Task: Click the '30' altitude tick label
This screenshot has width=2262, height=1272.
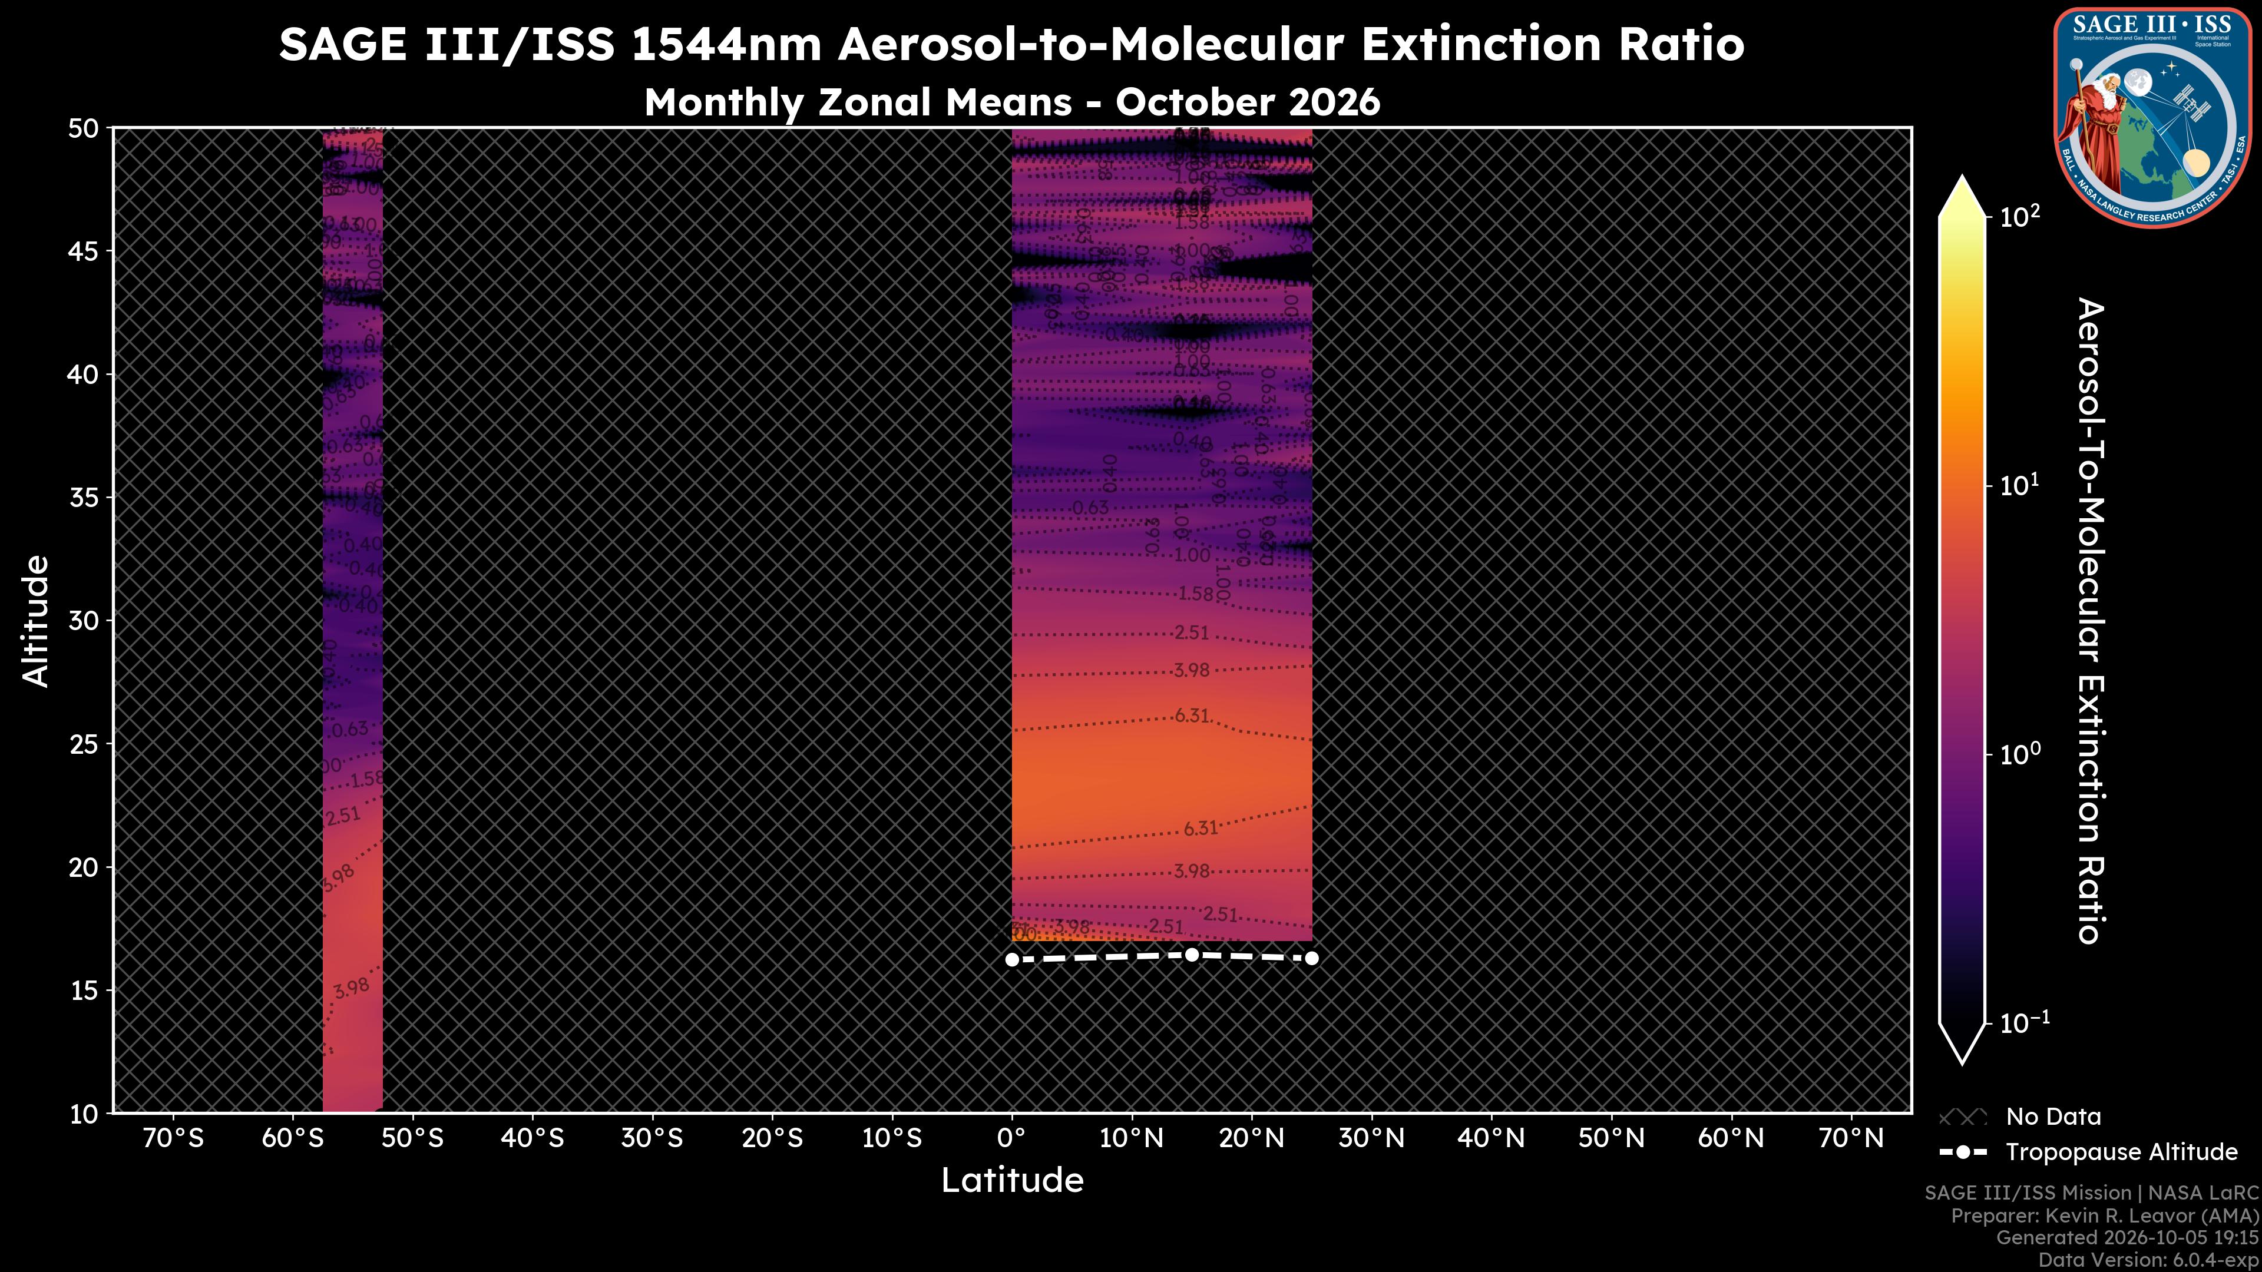Action: point(84,621)
